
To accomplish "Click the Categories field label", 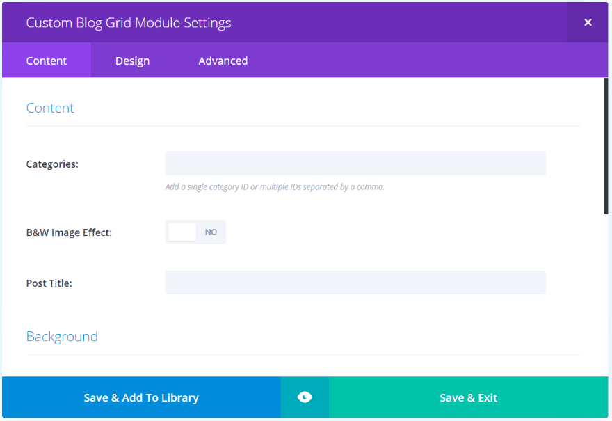I will (52, 164).
